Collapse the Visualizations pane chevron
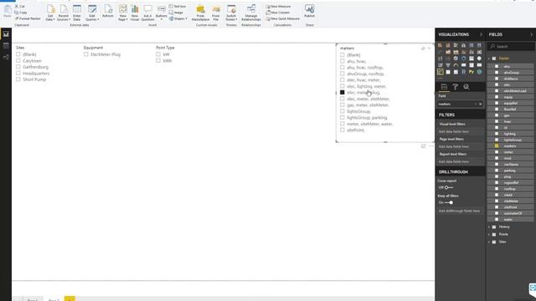This screenshot has height=301, width=536. click(481, 34)
